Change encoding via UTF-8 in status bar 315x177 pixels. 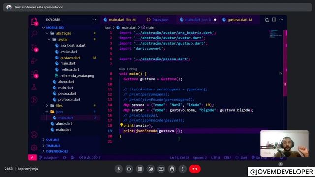216,158
